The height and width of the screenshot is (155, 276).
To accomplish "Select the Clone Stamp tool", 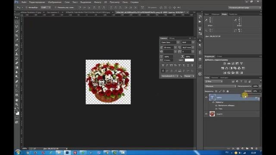I will (x=17, y=54).
